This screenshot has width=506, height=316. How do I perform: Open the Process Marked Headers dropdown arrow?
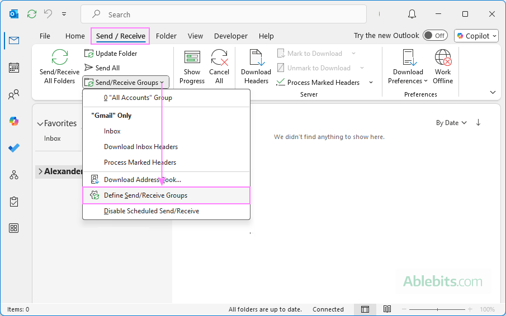pyautogui.click(x=371, y=83)
